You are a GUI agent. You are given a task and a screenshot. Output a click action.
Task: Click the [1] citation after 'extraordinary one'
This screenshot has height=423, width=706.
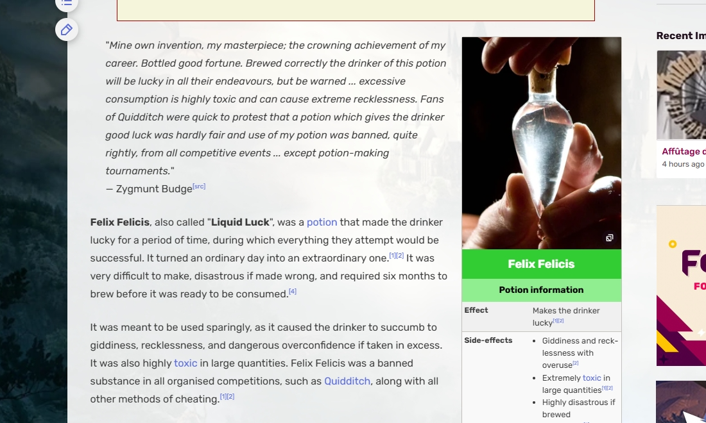[x=392, y=255]
